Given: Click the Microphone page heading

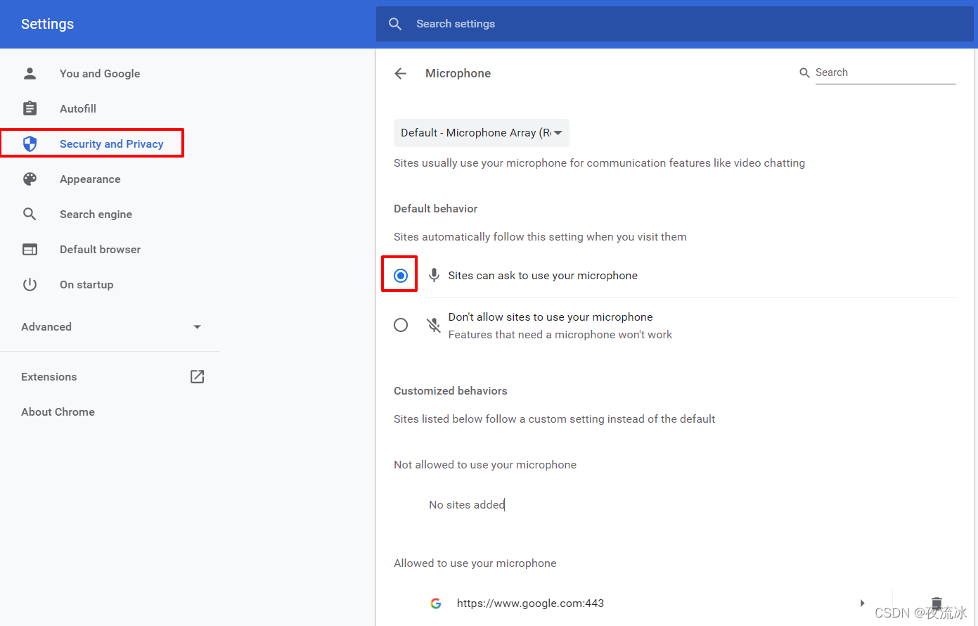Looking at the screenshot, I should [458, 73].
